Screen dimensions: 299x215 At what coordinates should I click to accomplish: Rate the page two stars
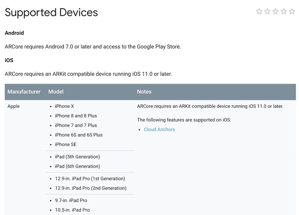point(267,11)
